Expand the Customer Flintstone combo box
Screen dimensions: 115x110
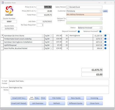(101, 11)
